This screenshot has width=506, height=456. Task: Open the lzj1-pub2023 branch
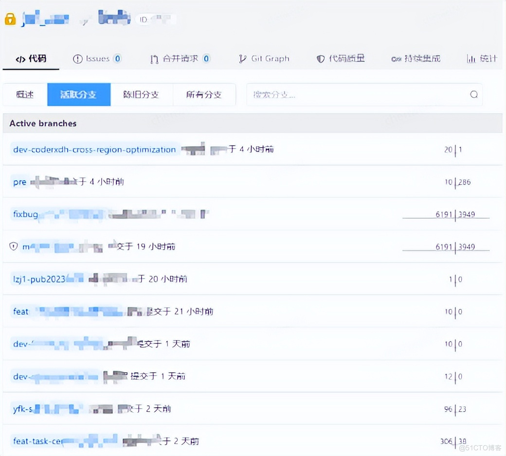pos(39,279)
